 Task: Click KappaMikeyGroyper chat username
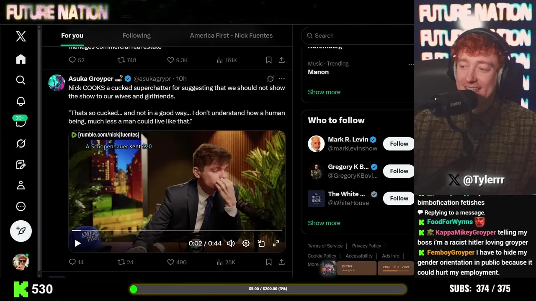tap(466, 232)
